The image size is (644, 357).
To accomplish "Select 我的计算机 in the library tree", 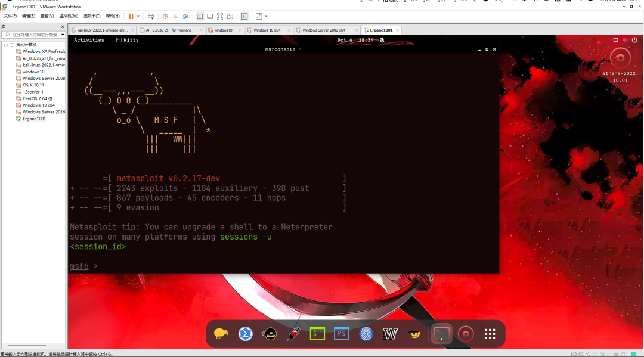I will tap(26, 45).
